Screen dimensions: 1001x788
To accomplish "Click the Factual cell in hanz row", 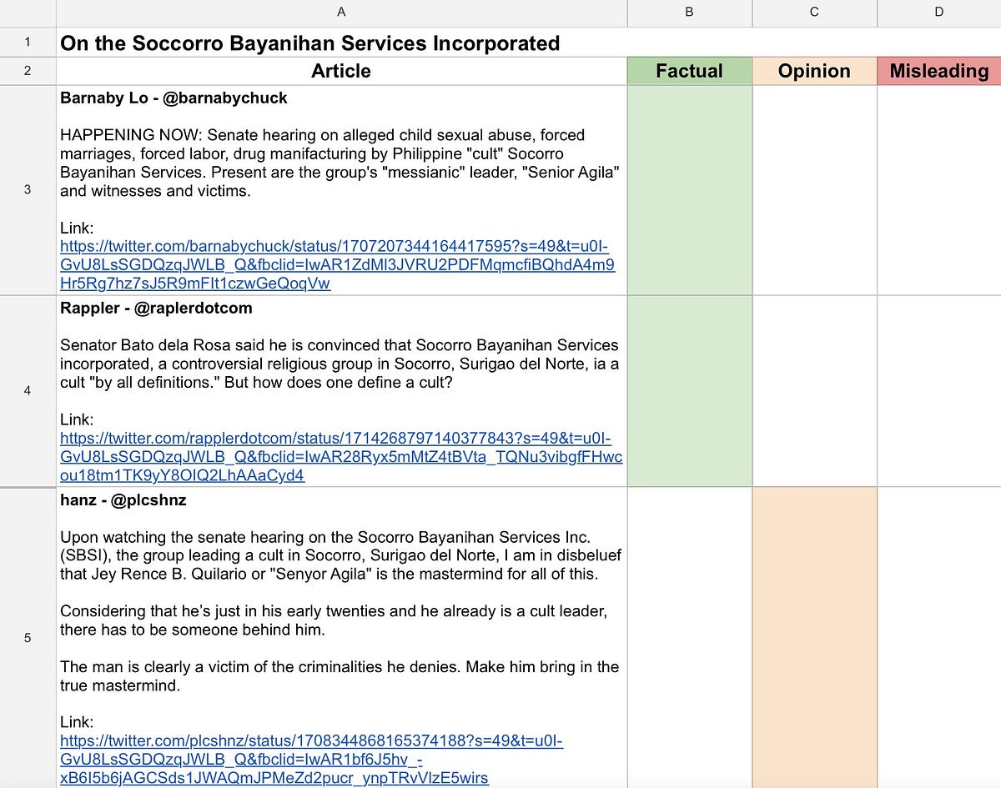I will pos(690,638).
